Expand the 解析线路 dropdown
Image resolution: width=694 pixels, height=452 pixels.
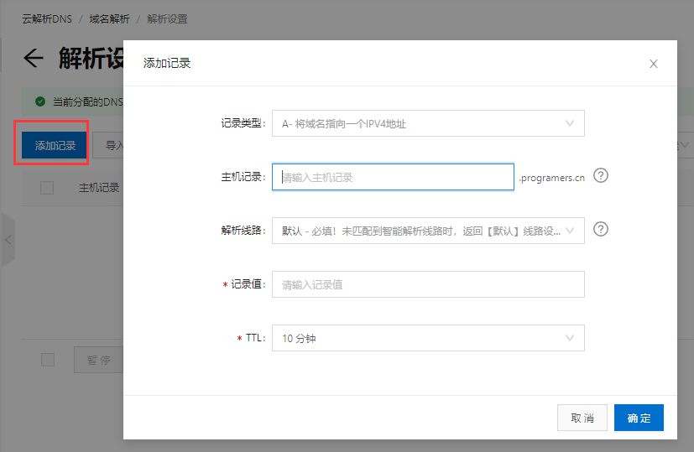coord(428,231)
